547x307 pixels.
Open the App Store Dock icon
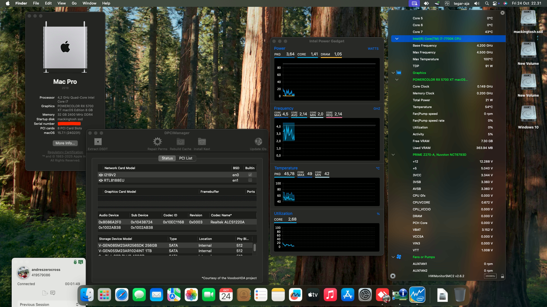coord(348,295)
